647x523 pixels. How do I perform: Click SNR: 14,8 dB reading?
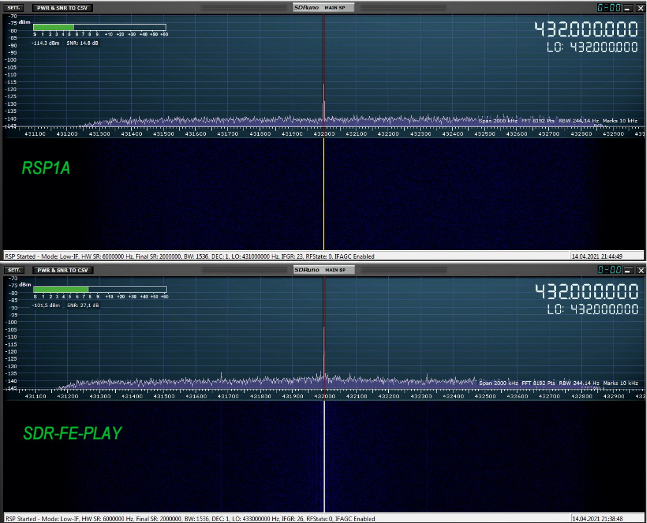click(x=82, y=43)
